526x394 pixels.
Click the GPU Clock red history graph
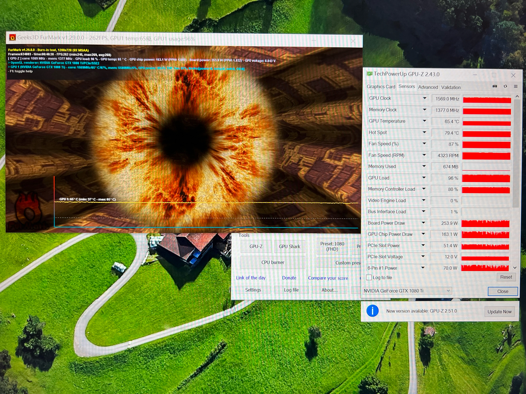[x=487, y=99]
